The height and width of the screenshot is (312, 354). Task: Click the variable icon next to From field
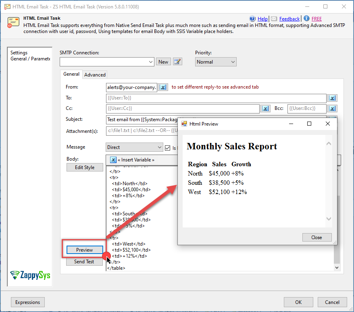pos(163,87)
